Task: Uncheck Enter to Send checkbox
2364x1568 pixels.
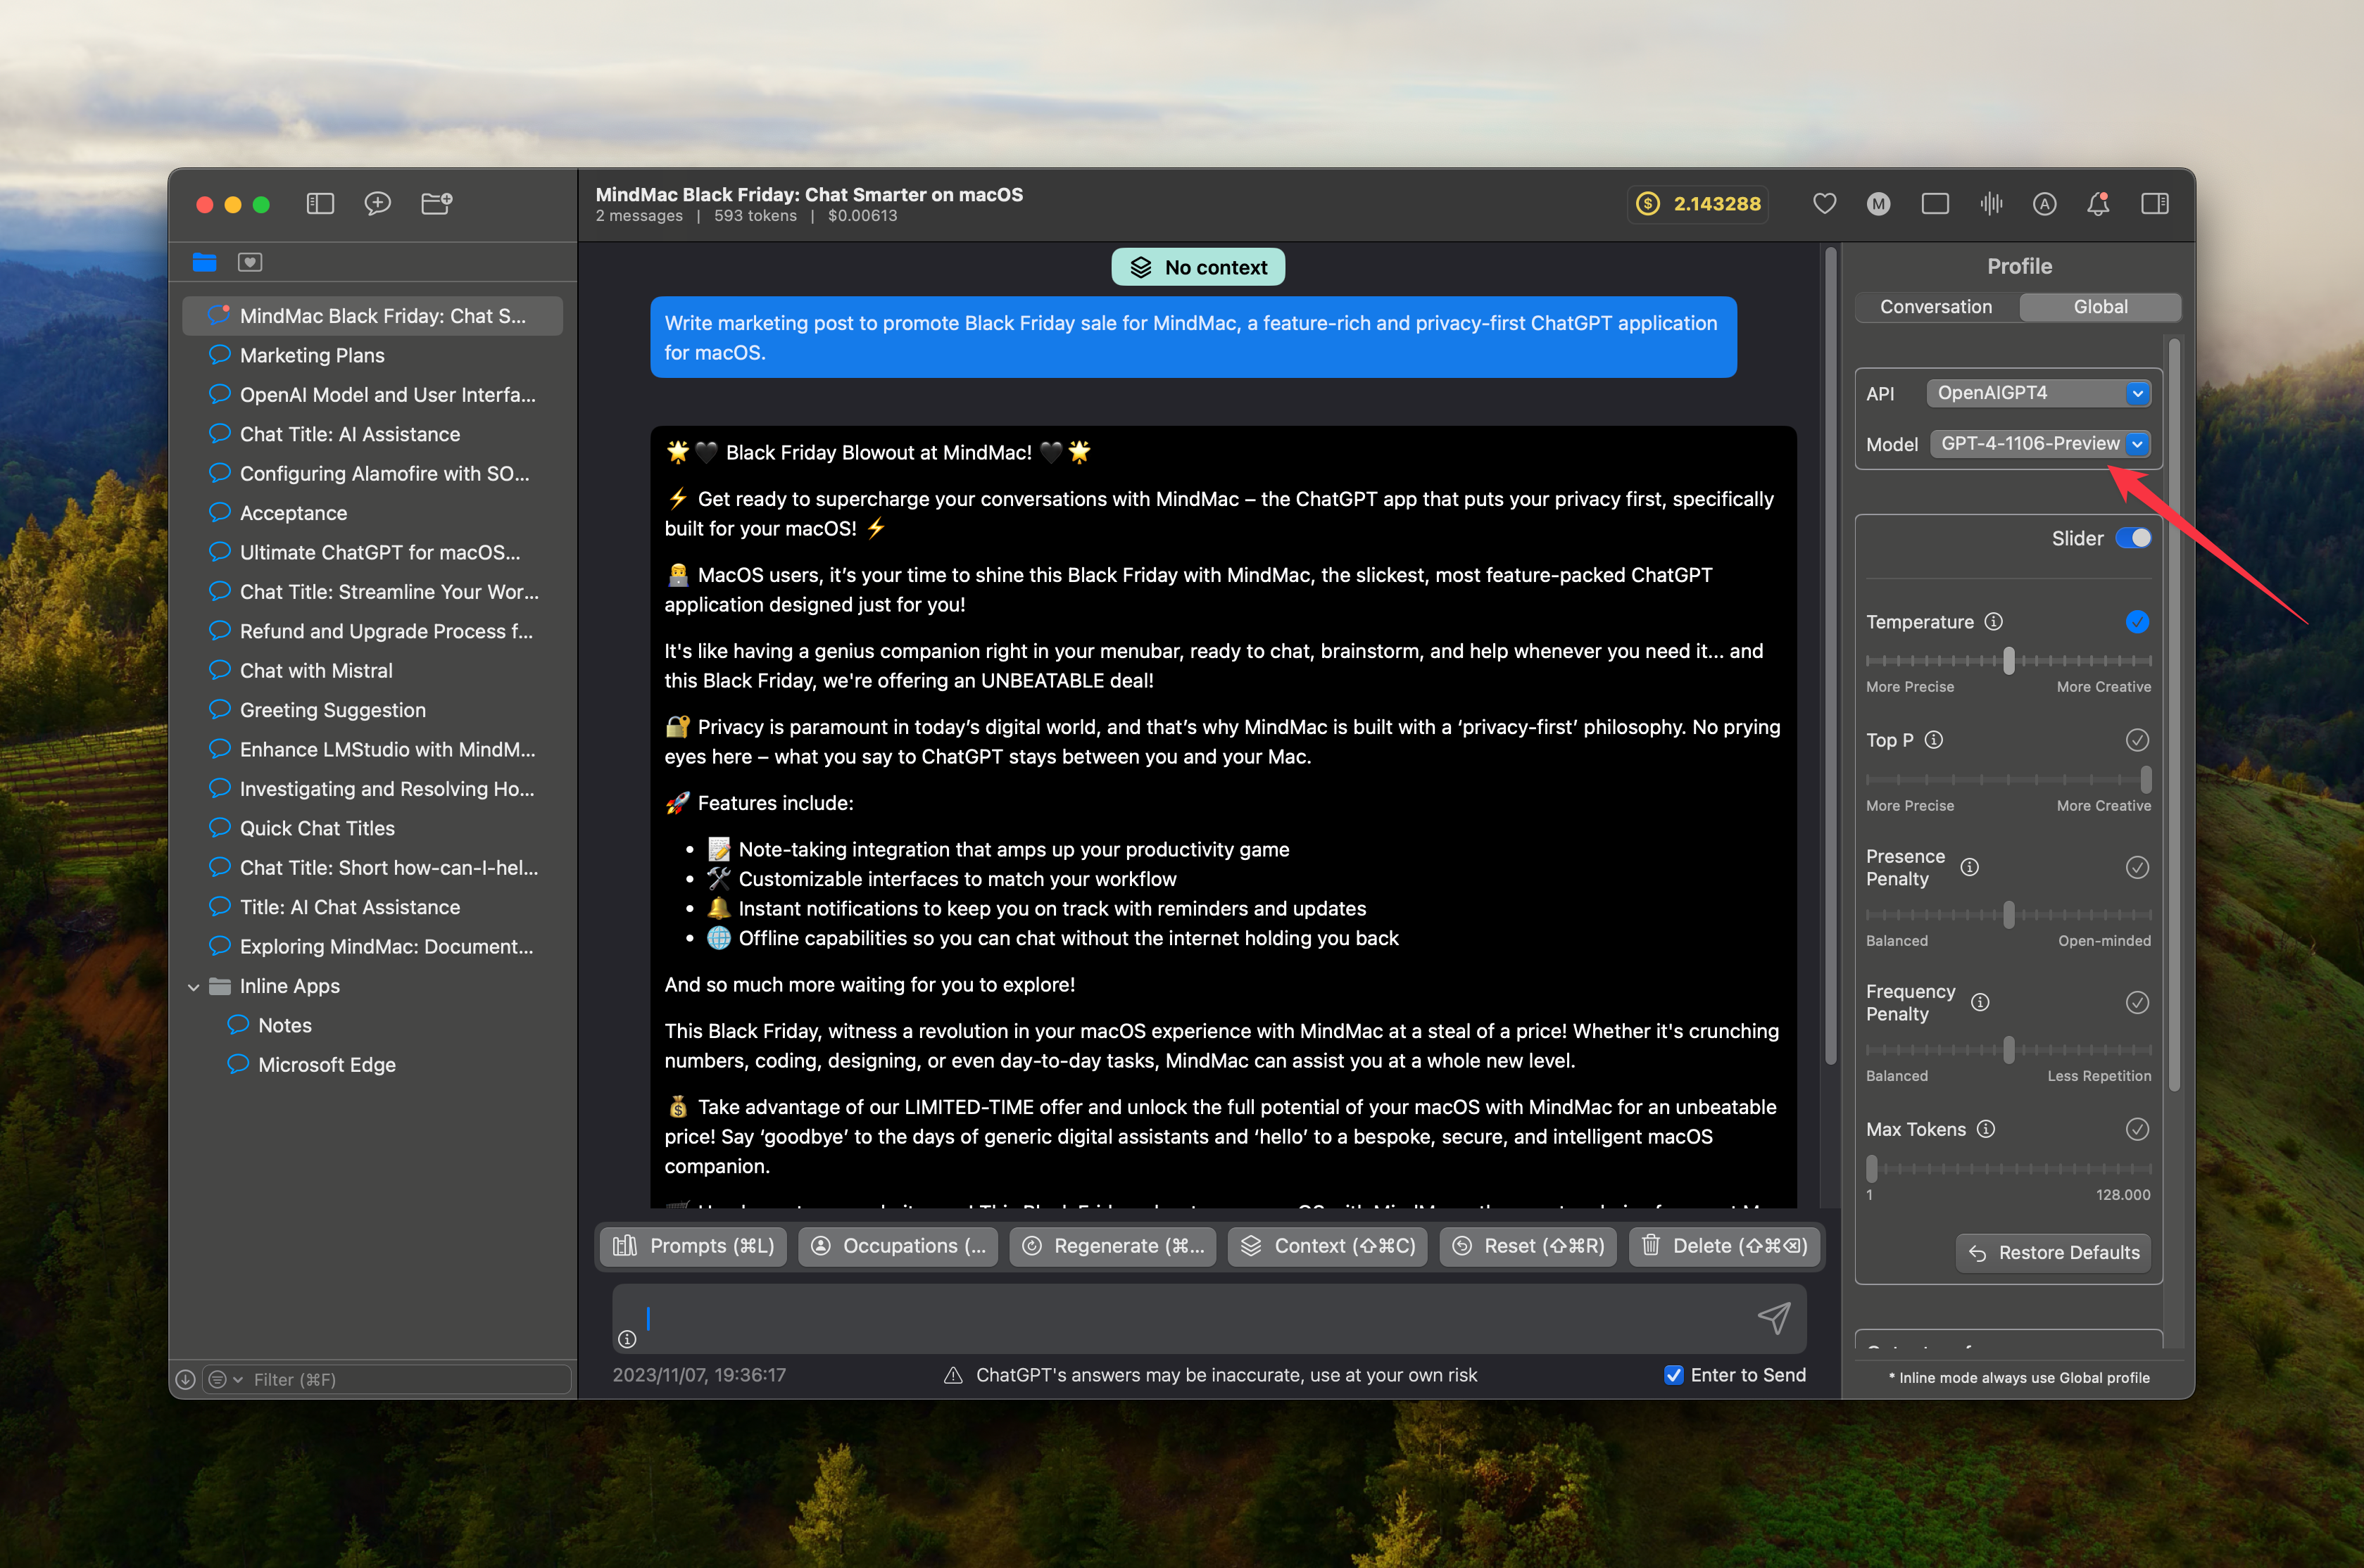Action: coord(1673,1375)
